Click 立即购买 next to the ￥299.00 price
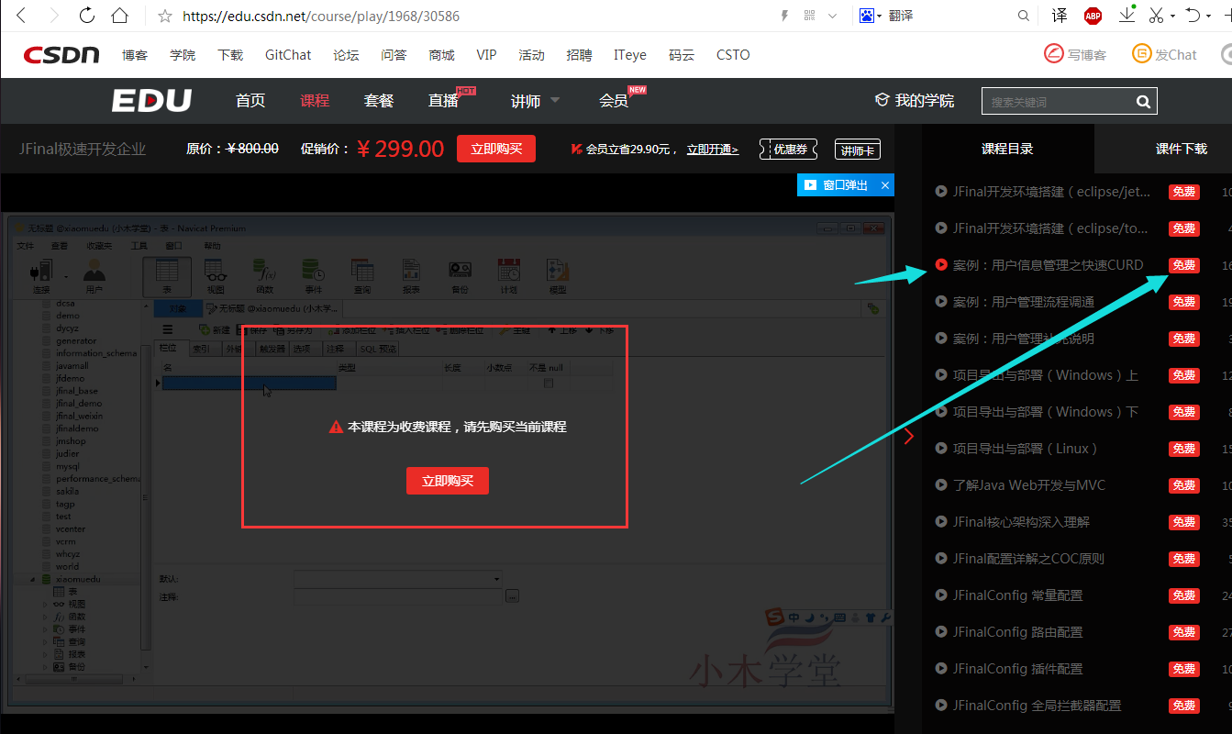 pyautogui.click(x=496, y=149)
